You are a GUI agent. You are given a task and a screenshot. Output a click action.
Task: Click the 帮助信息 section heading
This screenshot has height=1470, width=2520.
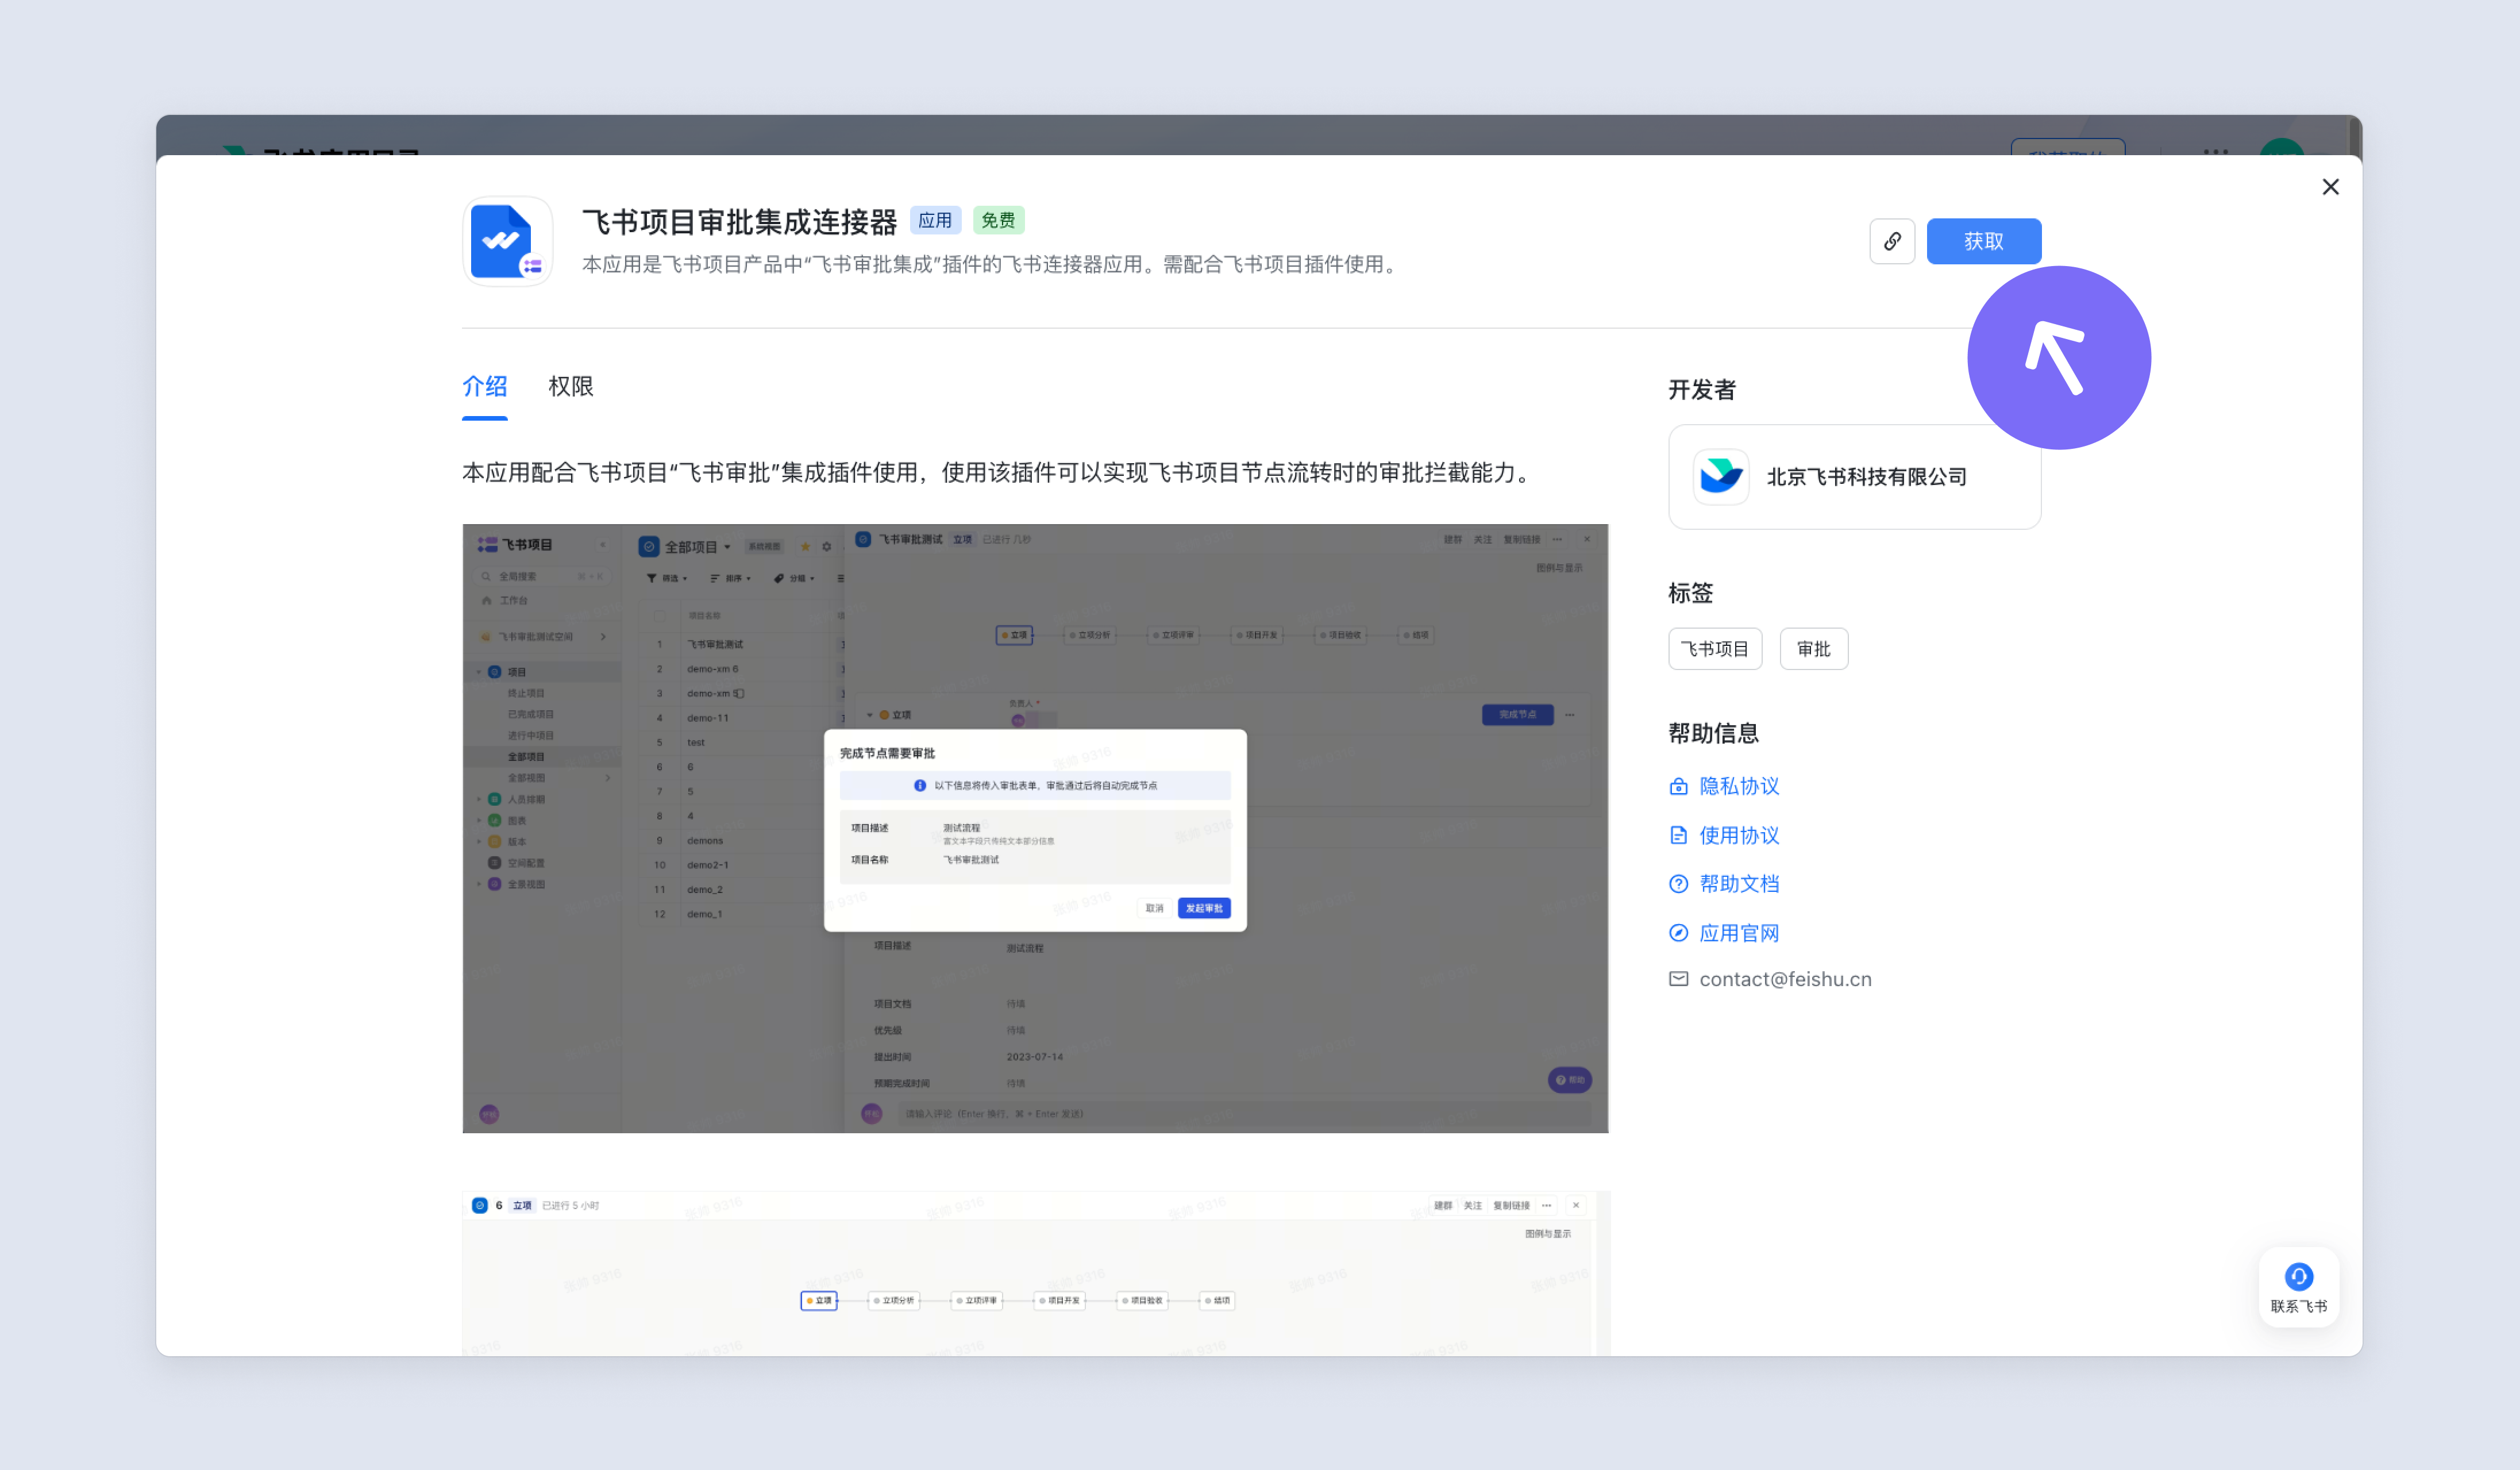coord(1713,733)
